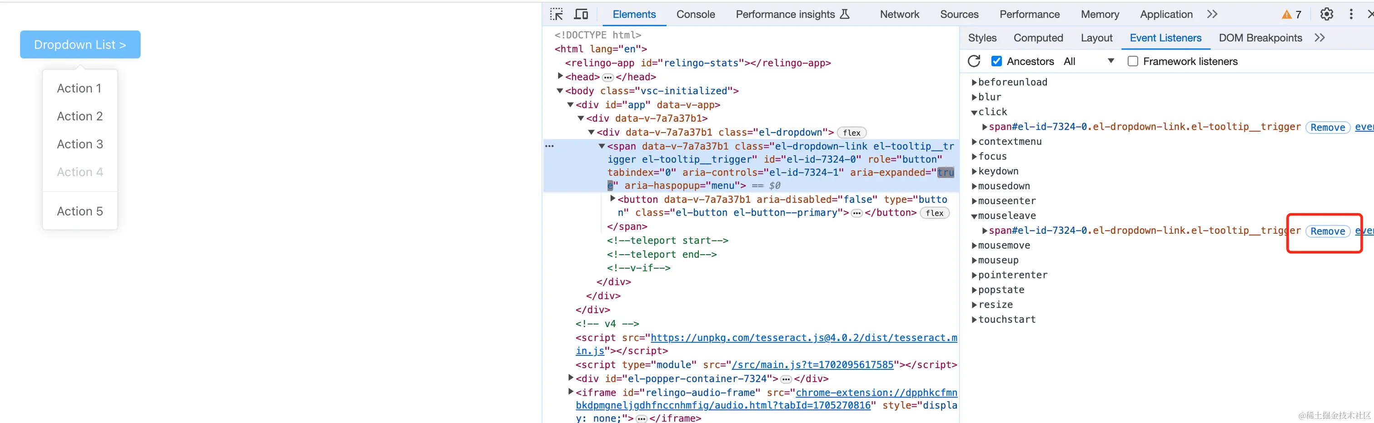Expand the mouseleave listener span entry
This screenshot has width=1374, height=423.
click(985, 231)
